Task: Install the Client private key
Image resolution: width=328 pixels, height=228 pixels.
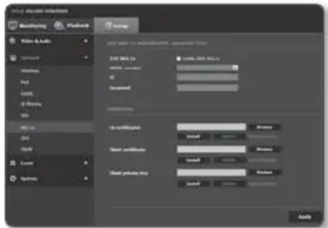Action: click(193, 183)
